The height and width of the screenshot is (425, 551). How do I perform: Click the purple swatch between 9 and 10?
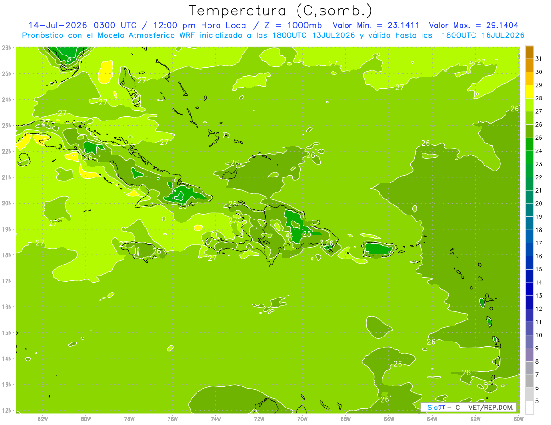529,342
